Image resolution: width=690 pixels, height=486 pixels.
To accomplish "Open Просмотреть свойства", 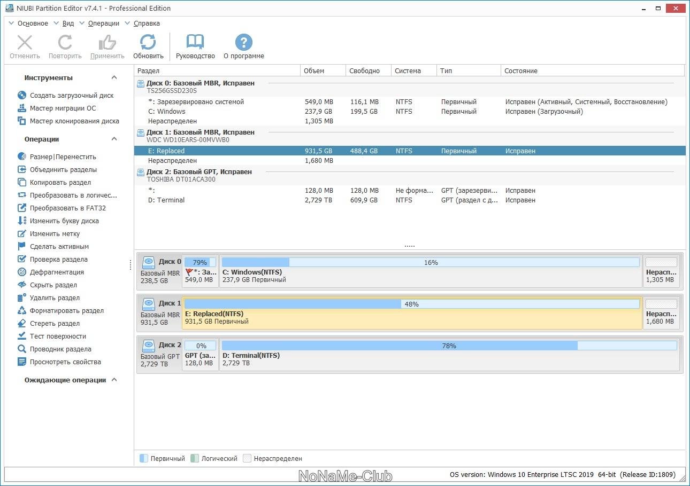I will 59,362.
